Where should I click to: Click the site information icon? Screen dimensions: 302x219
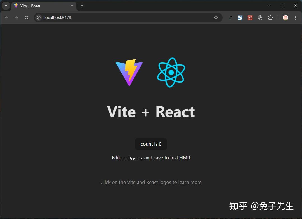[x=38, y=17]
